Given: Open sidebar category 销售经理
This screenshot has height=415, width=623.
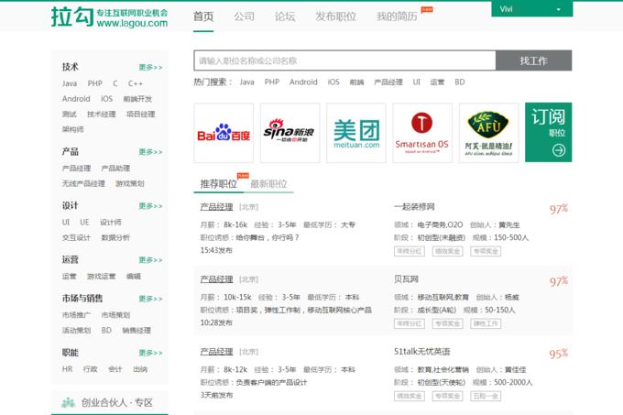Looking at the screenshot, I should (137, 331).
